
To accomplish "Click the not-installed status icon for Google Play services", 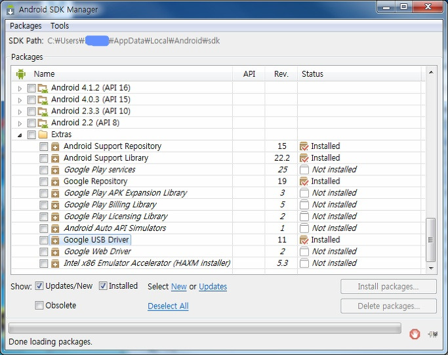I will tap(304, 170).
